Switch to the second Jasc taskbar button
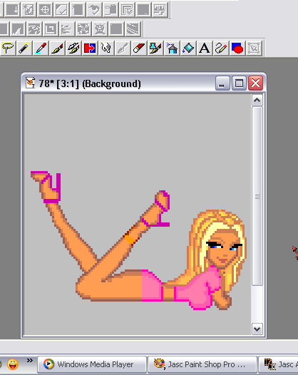 (x=278, y=364)
